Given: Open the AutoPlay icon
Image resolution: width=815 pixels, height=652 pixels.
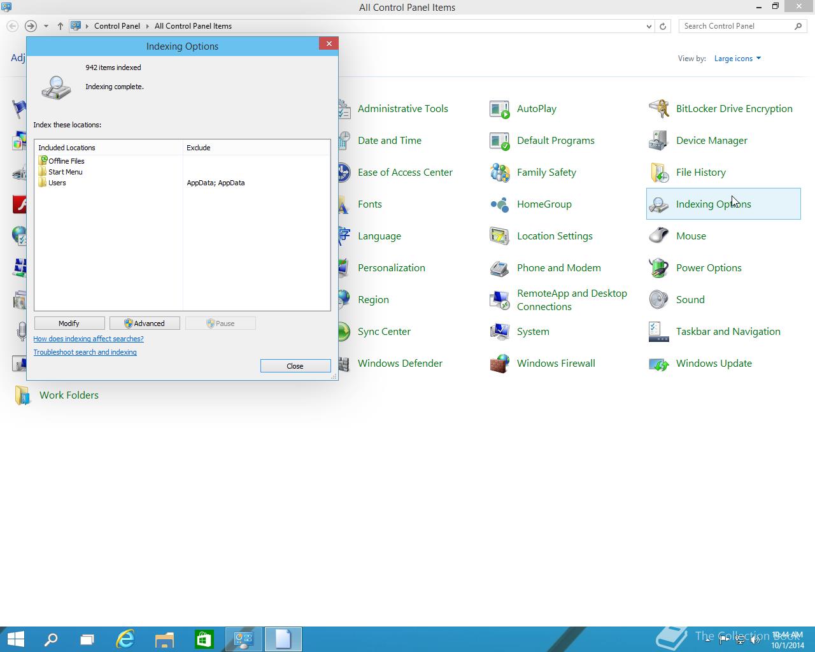Looking at the screenshot, I should (x=500, y=109).
